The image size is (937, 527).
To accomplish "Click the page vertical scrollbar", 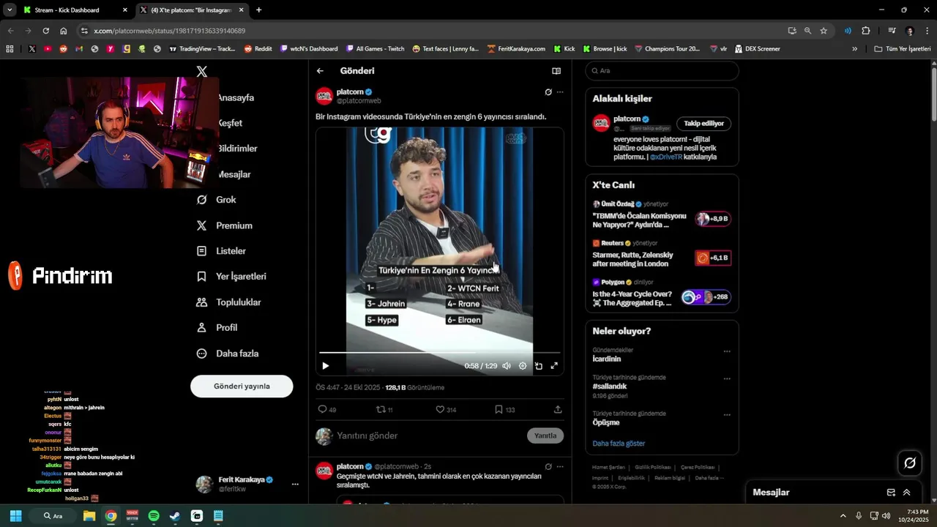I will [x=933, y=94].
